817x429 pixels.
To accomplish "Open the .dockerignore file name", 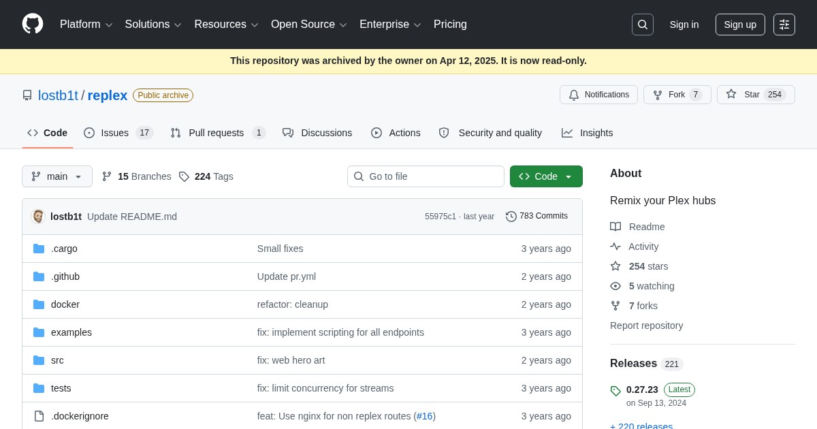I will (x=80, y=416).
